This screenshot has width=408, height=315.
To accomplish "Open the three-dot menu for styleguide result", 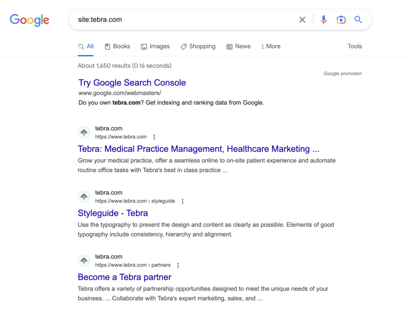I will coord(182,201).
